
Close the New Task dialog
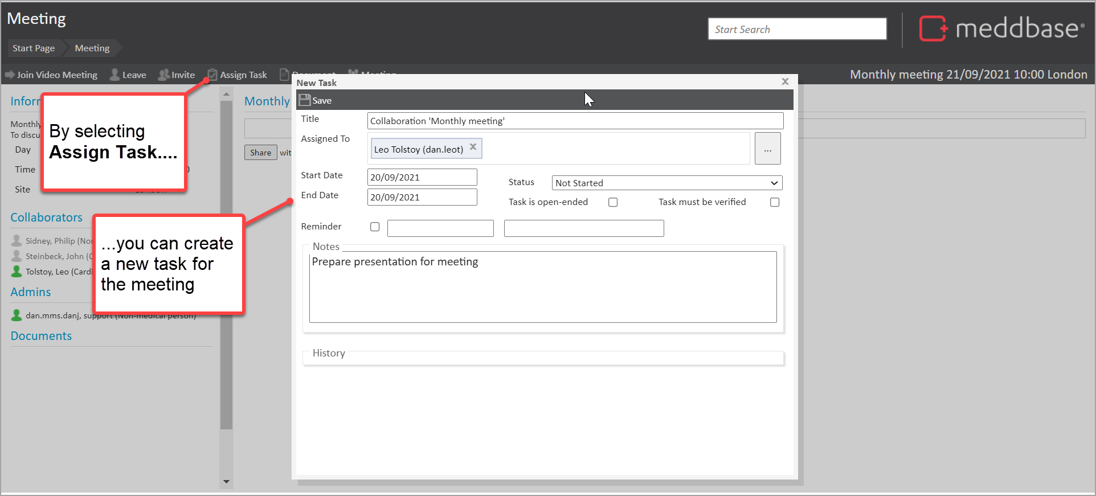(785, 81)
